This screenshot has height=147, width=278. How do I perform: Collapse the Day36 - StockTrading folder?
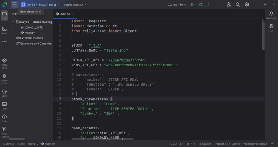point(13,22)
